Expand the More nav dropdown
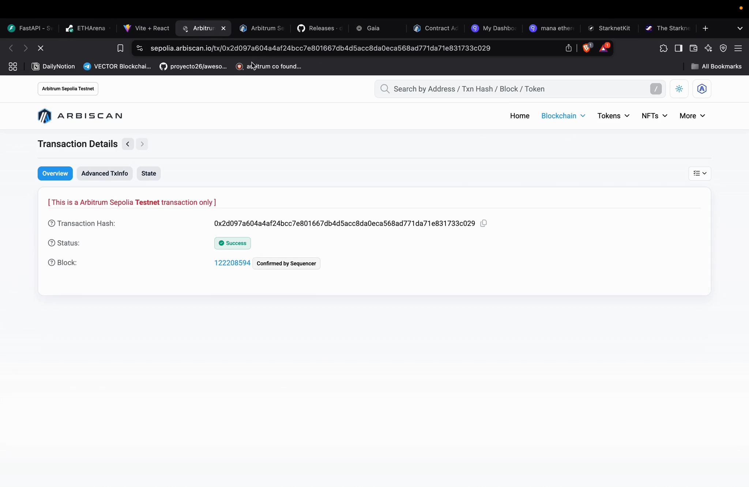 [692, 116]
